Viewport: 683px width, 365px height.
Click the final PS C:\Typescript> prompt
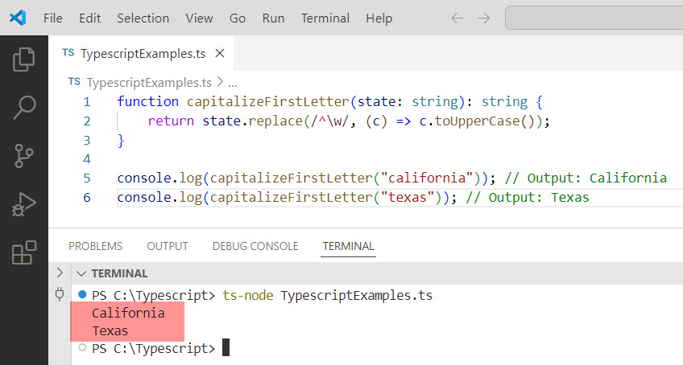[153, 348]
